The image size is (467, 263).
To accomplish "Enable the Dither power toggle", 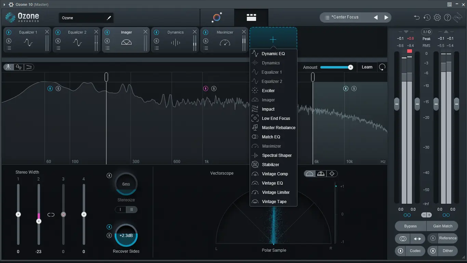I will [x=433, y=251].
